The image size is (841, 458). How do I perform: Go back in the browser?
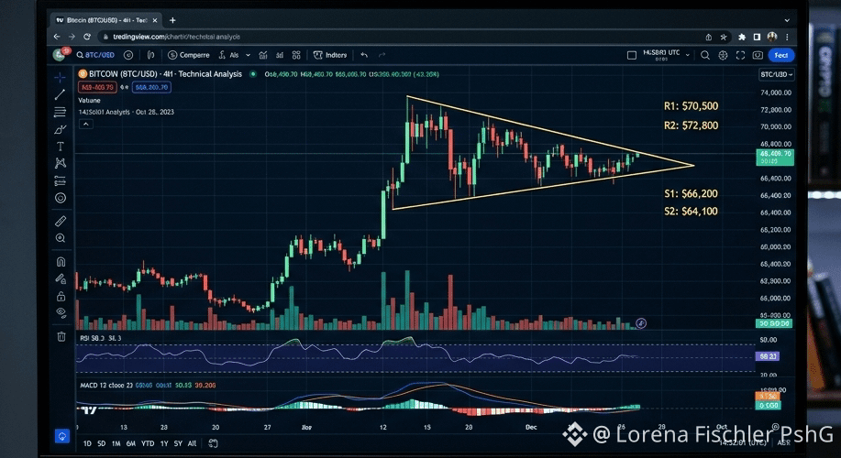tap(57, 37)
